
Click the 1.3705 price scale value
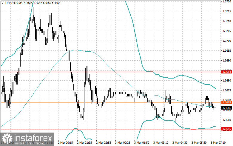227,31
